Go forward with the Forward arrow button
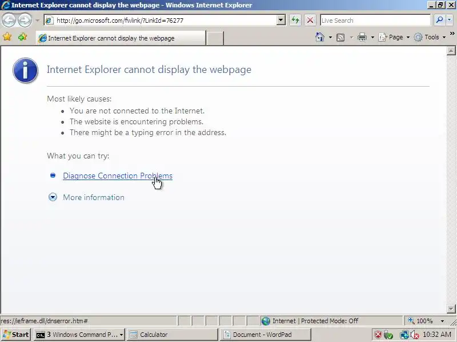Viewport: 457px width, 342px height. click(x=25, y=21)
